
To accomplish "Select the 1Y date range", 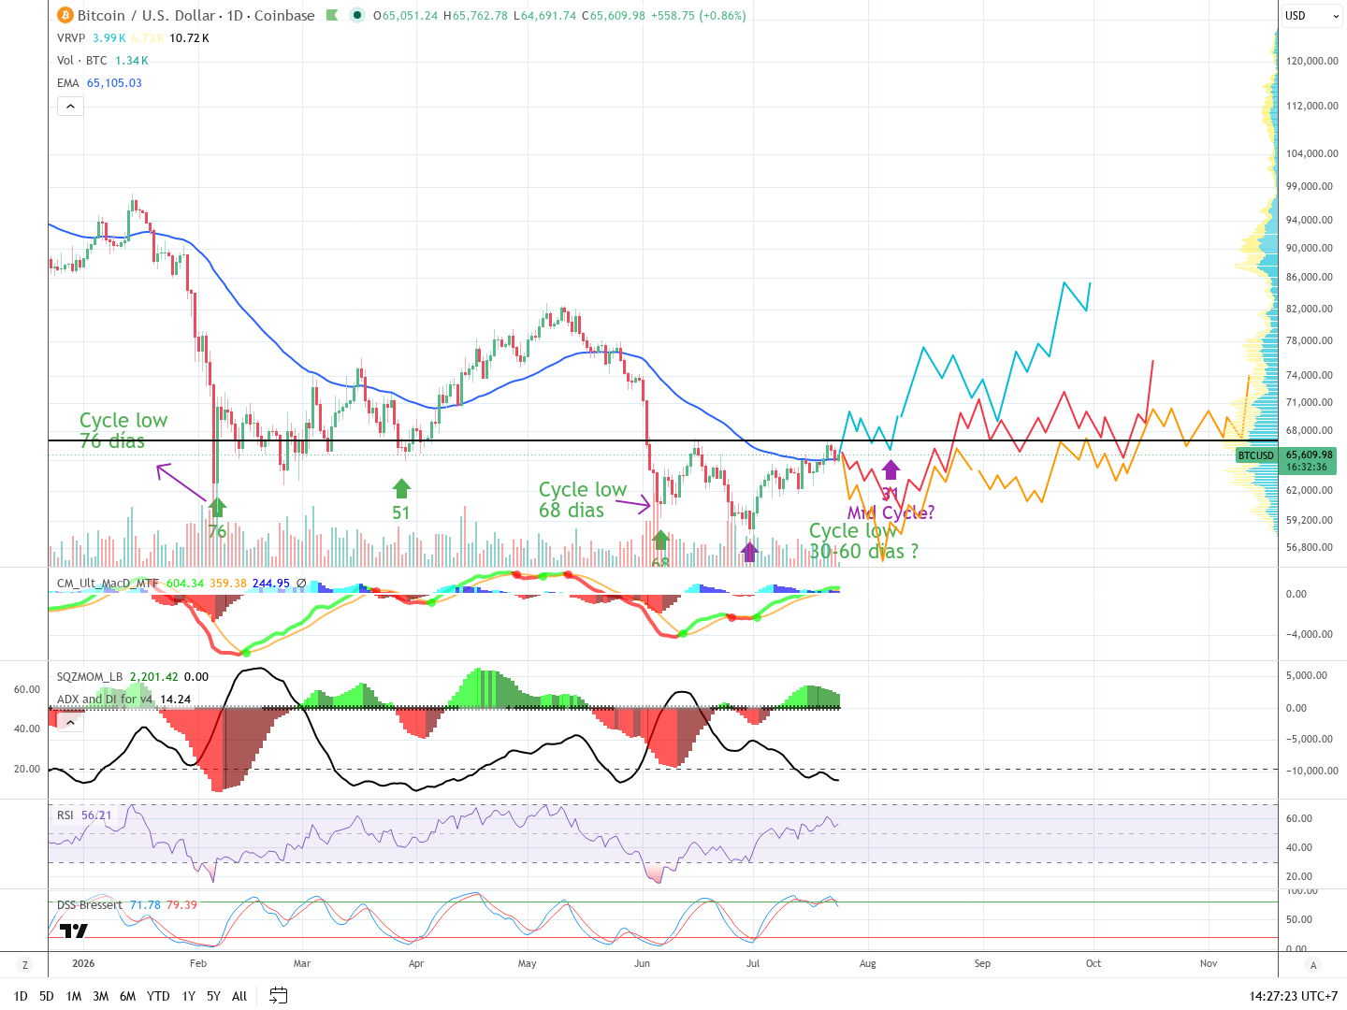I will point(189,996).
